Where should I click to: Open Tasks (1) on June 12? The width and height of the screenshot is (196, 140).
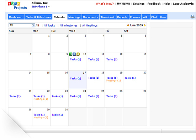tap(112, 59)
